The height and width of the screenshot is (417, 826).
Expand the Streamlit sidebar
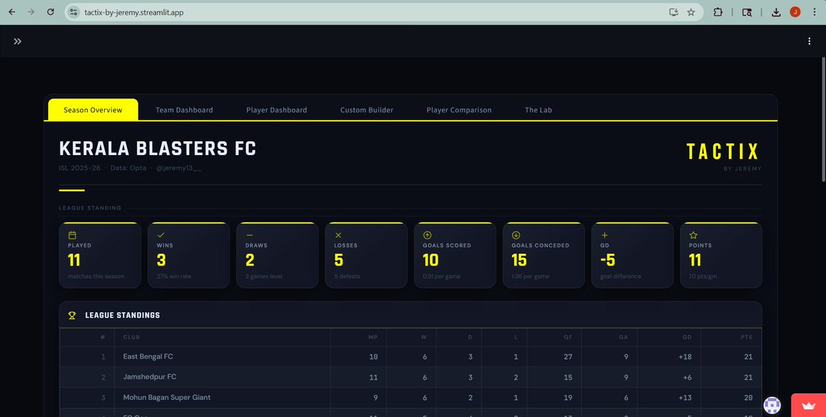17,41
